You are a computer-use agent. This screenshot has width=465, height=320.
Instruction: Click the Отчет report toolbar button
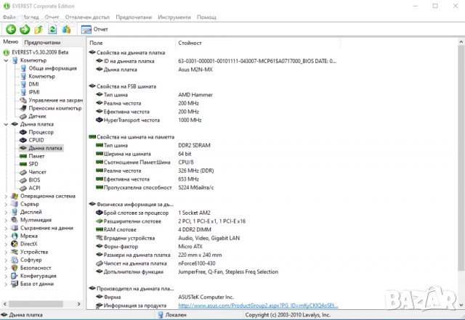pos(94,29)
